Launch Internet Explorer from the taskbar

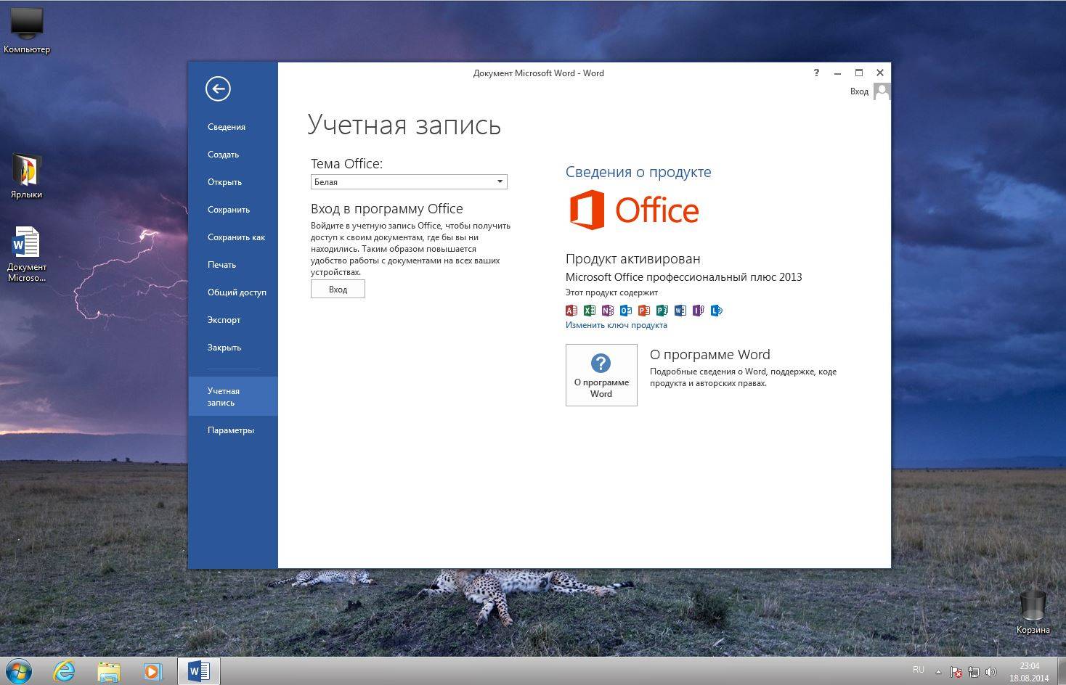click(65, 671)
